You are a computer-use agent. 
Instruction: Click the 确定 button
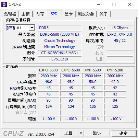[x=124, y=133]
